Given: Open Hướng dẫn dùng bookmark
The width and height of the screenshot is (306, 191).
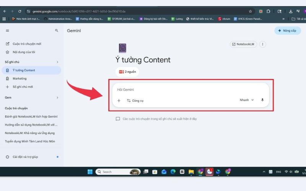Looking at the screenshot, I should (90, 19).
